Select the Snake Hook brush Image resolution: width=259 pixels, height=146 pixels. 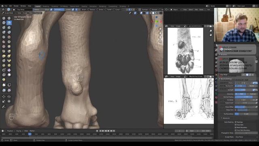click(9, 56)
